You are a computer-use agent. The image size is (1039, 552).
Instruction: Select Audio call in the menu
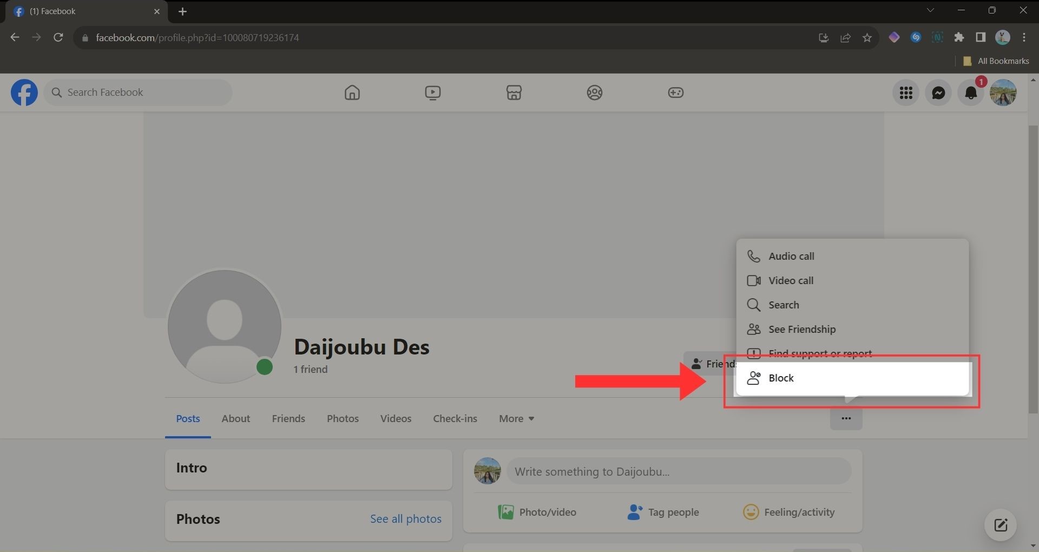(791, 256)
